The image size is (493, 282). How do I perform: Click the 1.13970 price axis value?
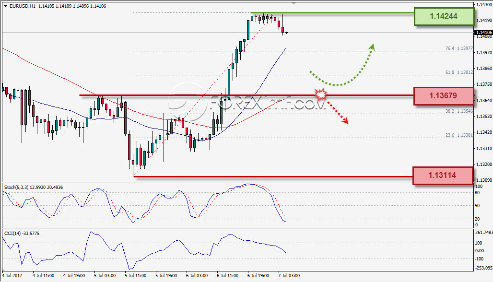[x=484, y=52]
